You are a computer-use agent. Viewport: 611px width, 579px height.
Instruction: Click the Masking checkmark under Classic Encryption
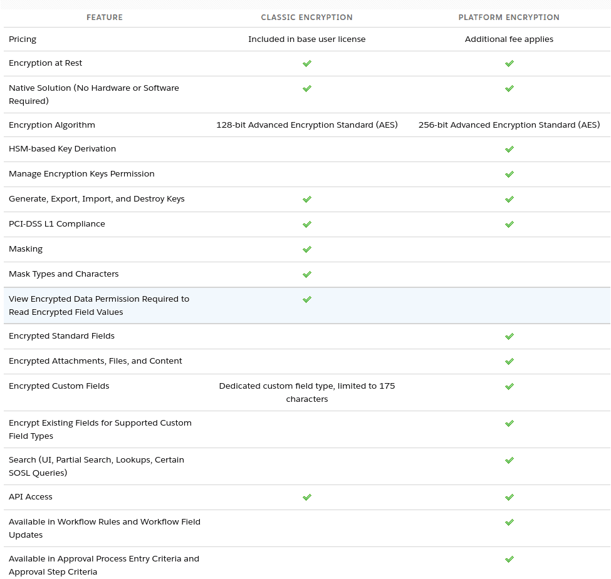307,249
